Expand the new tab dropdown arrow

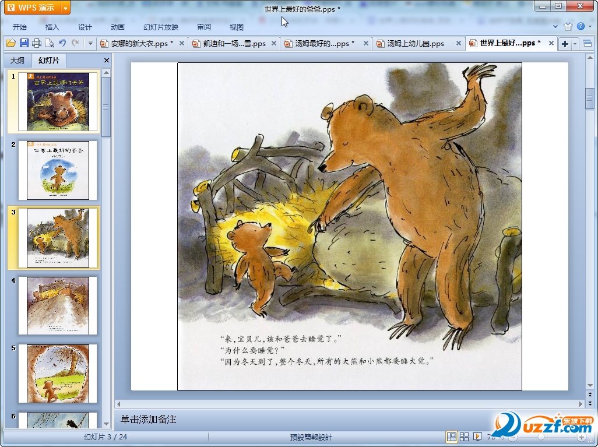click(x=575, y=44)
